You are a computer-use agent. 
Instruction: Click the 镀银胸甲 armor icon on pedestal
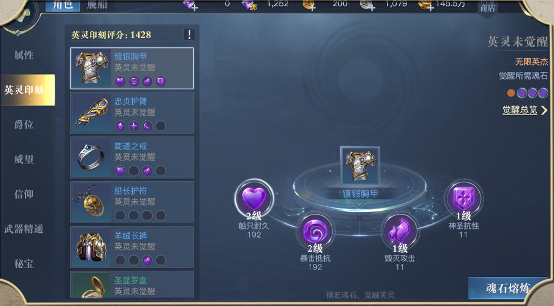(x=360, y=166)
